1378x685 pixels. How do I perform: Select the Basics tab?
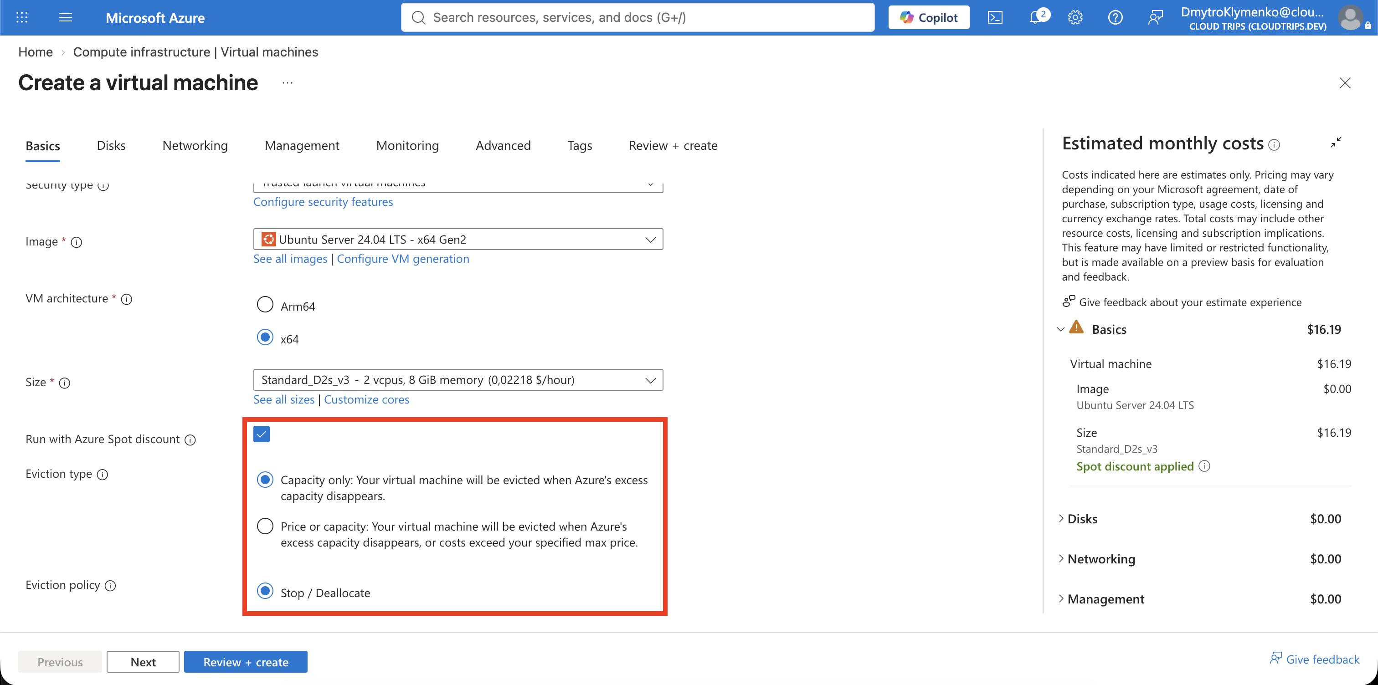(43, 145)
